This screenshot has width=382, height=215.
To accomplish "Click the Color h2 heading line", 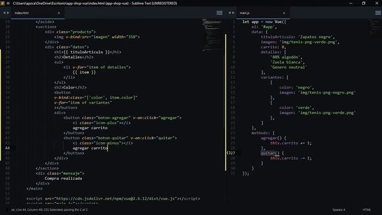I will tap(70, 88).
